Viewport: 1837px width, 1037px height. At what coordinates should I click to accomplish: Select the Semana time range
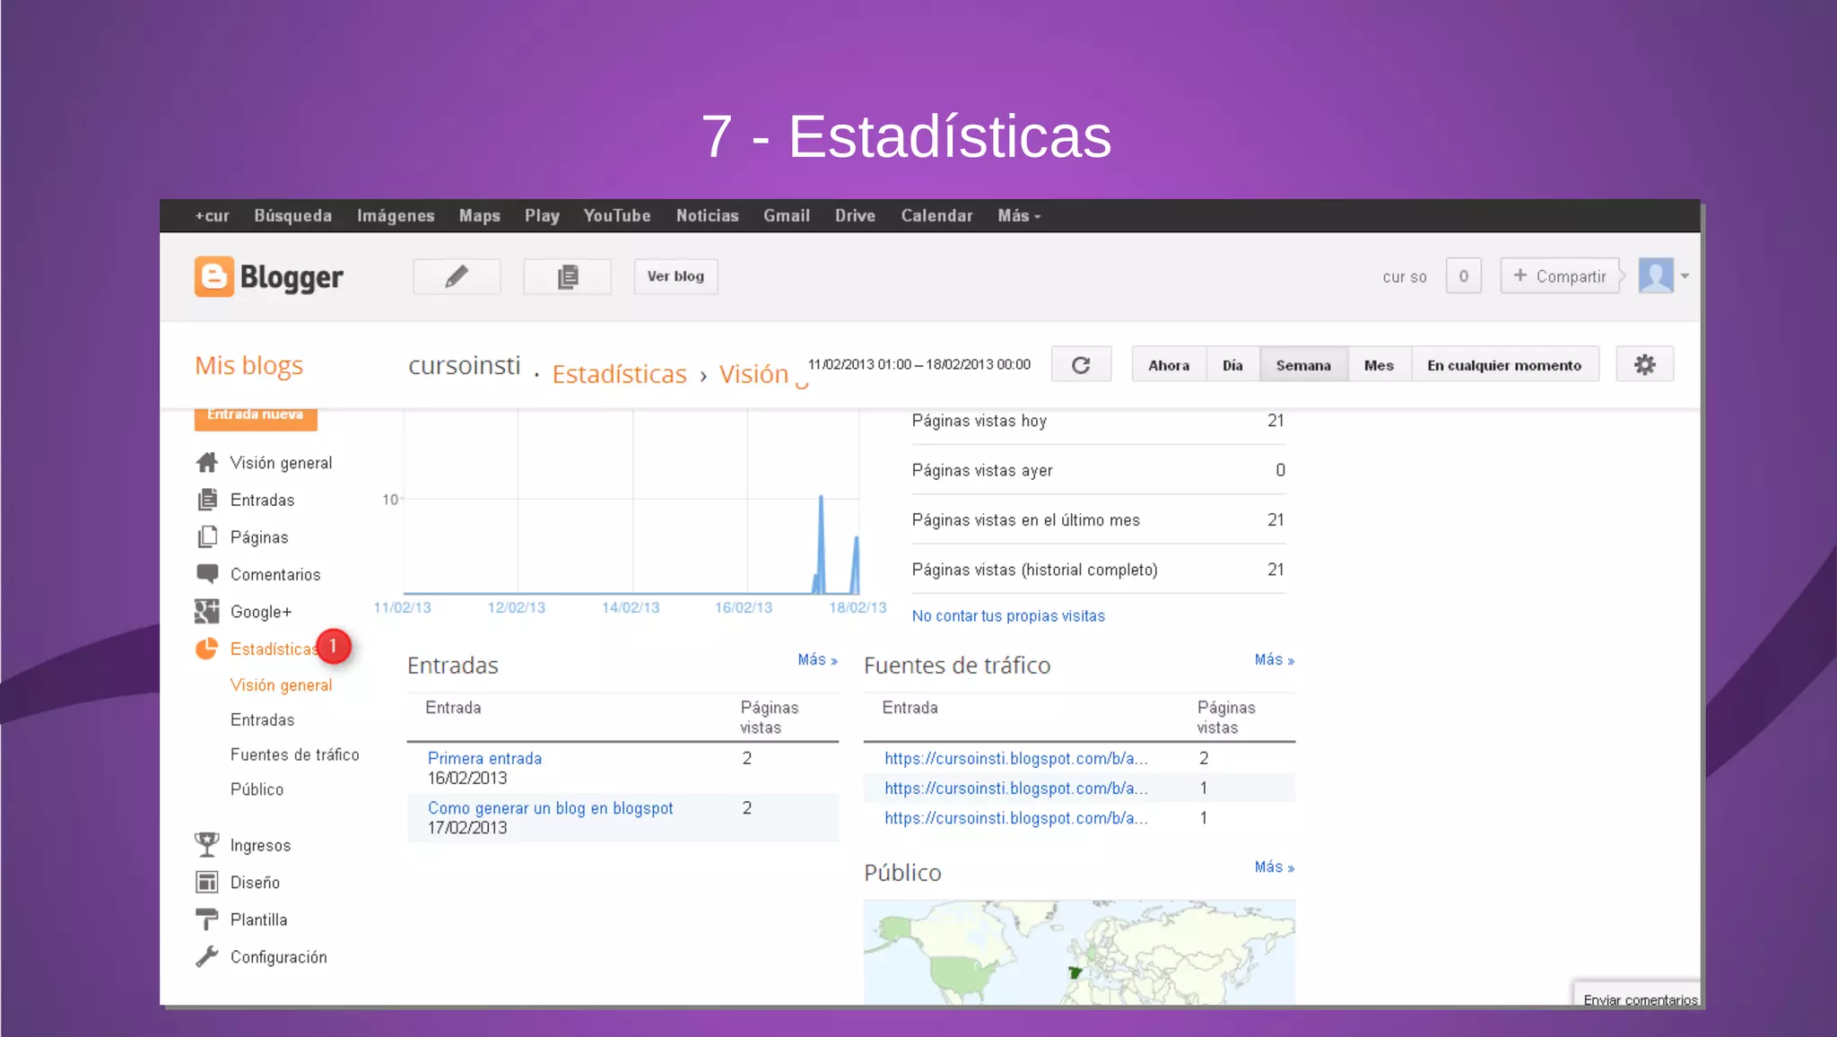(x=1303, y=365)
